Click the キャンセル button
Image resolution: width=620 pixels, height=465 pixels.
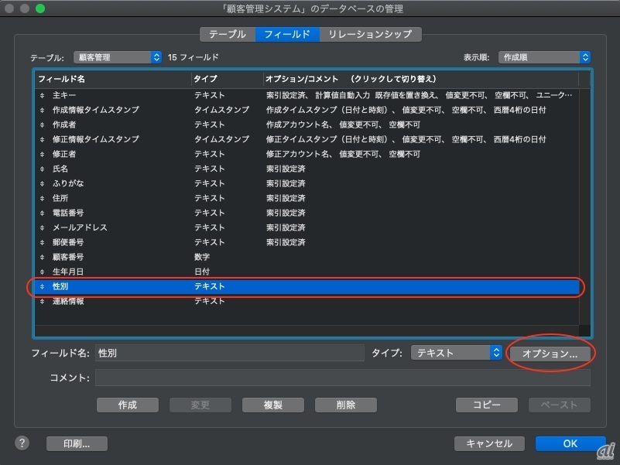(x=489, y=443)
